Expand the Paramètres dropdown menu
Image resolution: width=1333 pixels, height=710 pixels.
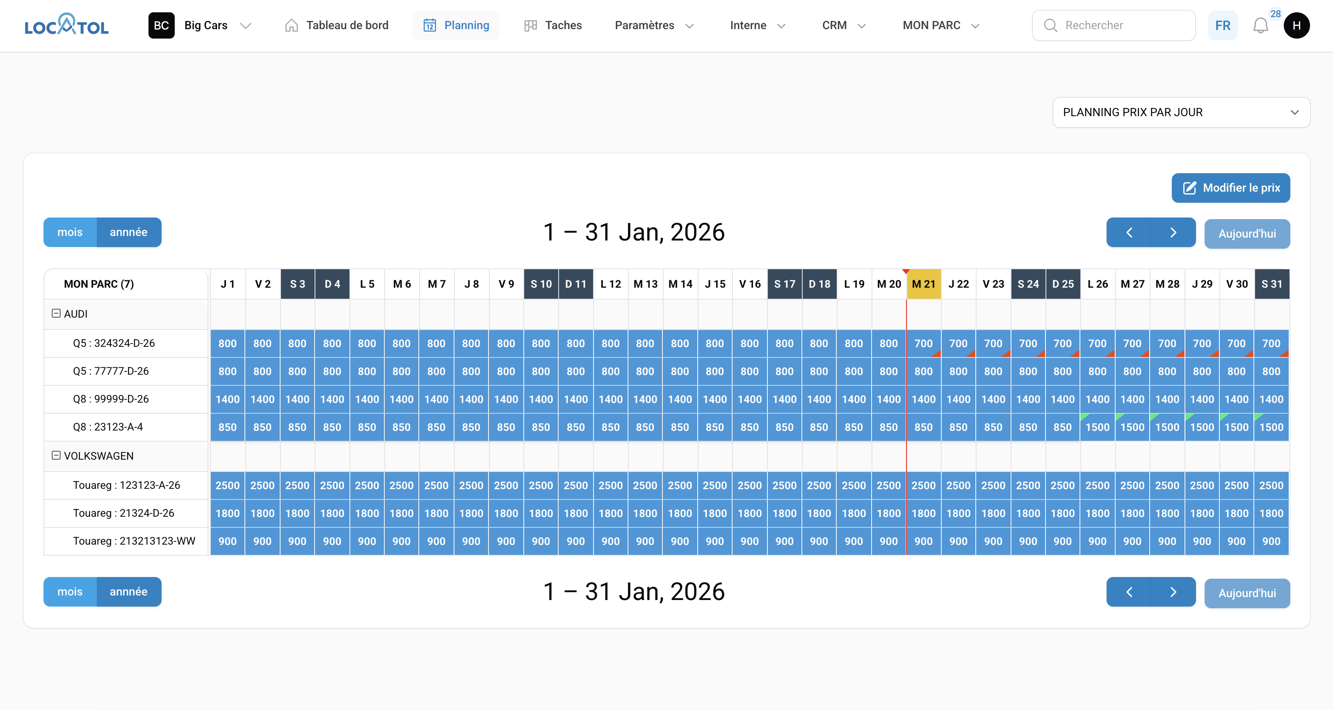653,25
